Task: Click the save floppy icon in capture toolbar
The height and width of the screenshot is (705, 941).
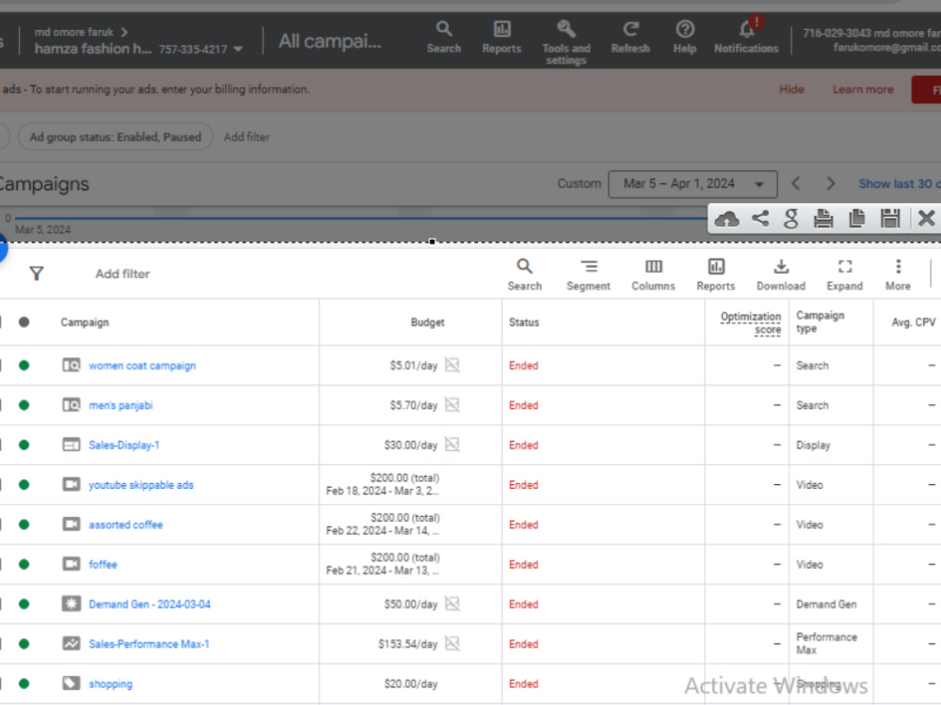Action: click(x=890, y=218)
